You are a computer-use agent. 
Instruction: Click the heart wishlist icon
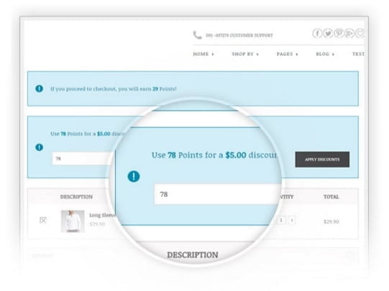[360, 33]
